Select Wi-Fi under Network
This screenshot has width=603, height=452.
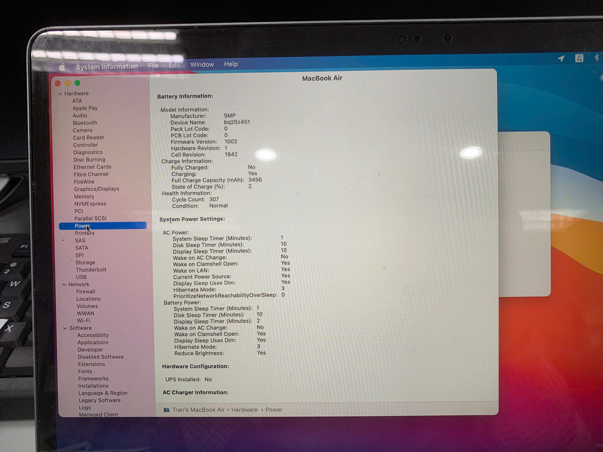click(84, 321)
